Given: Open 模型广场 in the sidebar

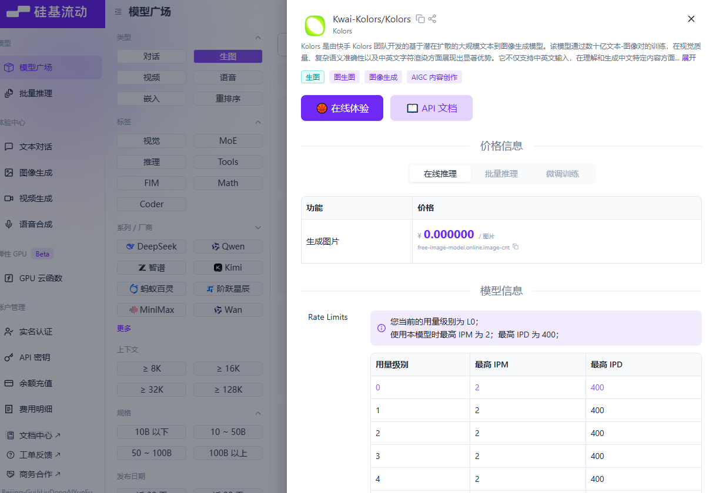Looking at the screenshot, I should click(51, 67).
